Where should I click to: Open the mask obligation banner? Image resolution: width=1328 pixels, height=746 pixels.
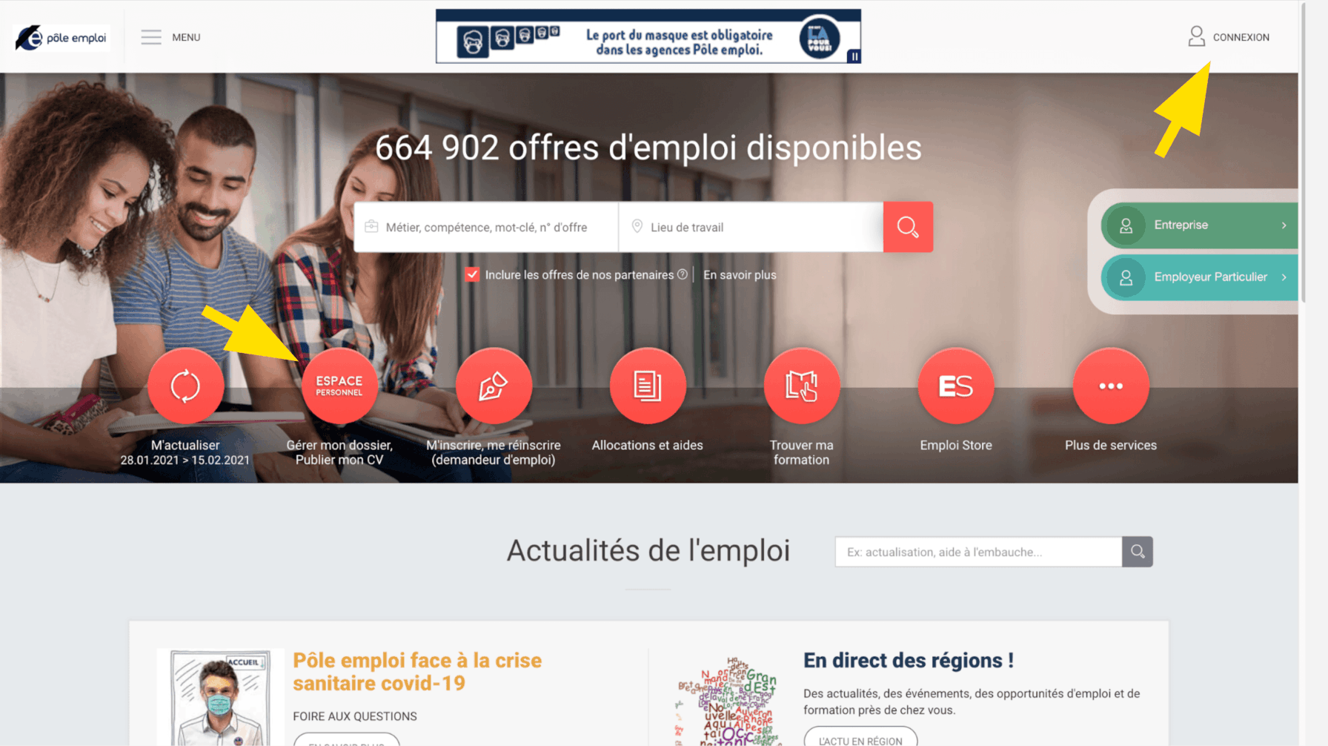[x=648, y=36]
